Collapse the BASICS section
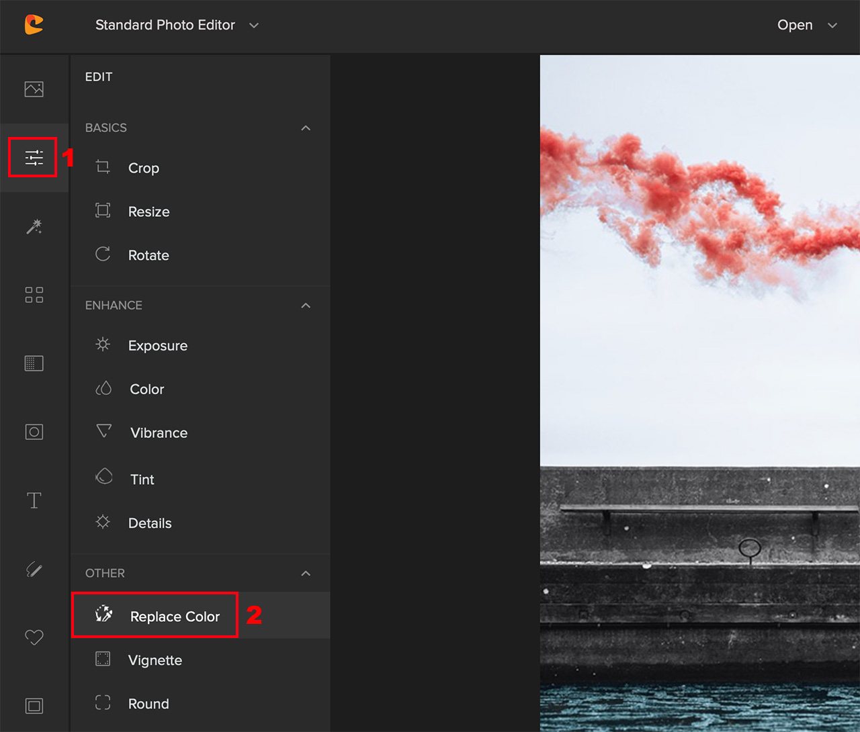The image size is (860, 732). pyautogui.click(x=306, y=128)
